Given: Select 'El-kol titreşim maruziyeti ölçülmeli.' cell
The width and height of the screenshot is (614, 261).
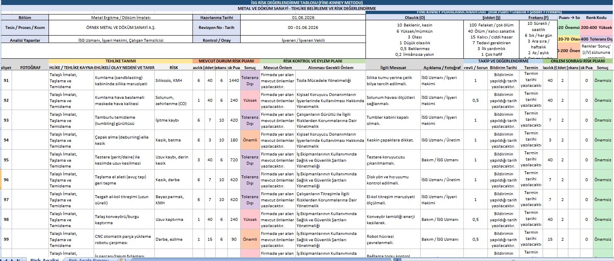Looking at the screenshot, I should click(393, 199).
